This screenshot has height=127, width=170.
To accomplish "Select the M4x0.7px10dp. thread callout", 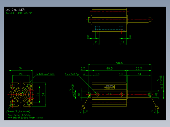I will pos(45,74).
